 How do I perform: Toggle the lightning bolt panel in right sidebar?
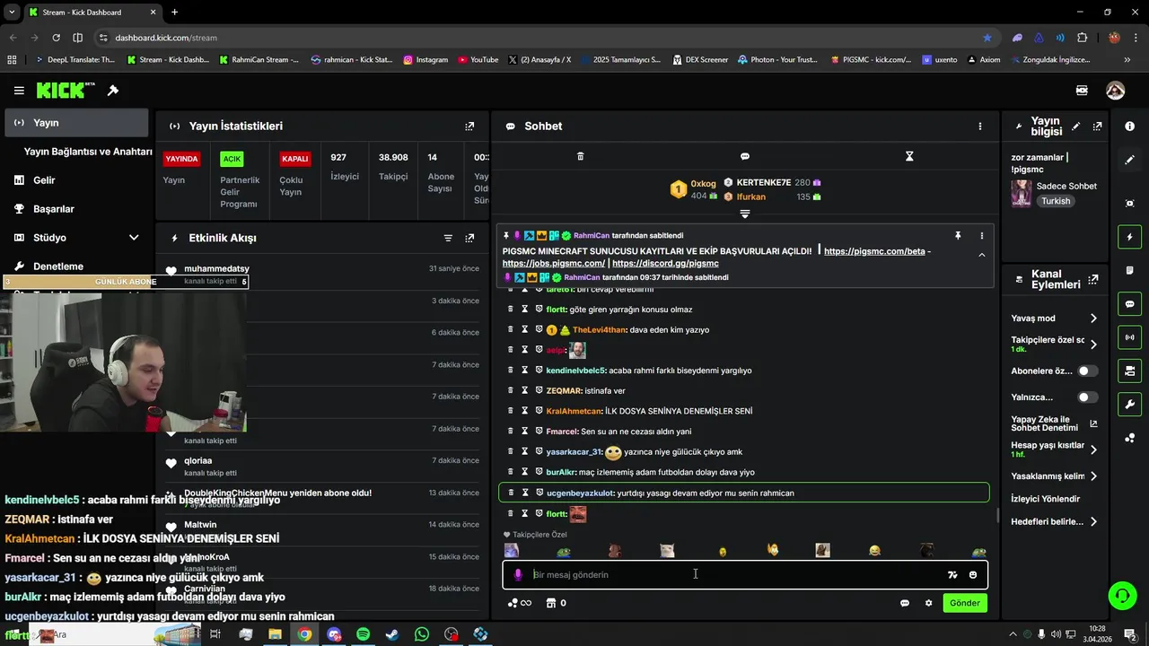pos(1129,237)
